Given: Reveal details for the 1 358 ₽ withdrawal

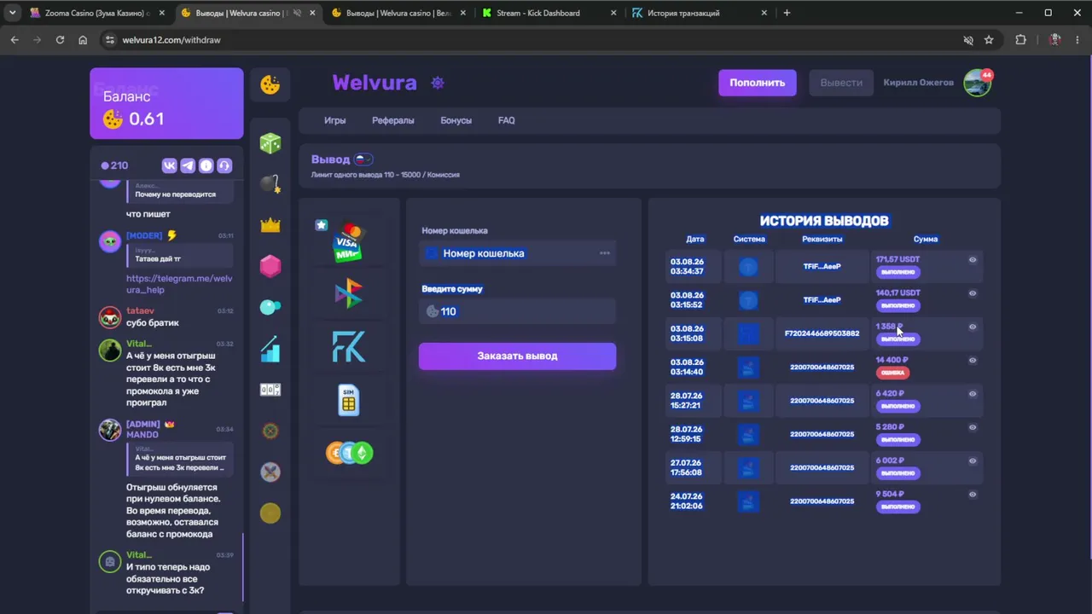Looking at the screenshot, I should tap(973, 327).
